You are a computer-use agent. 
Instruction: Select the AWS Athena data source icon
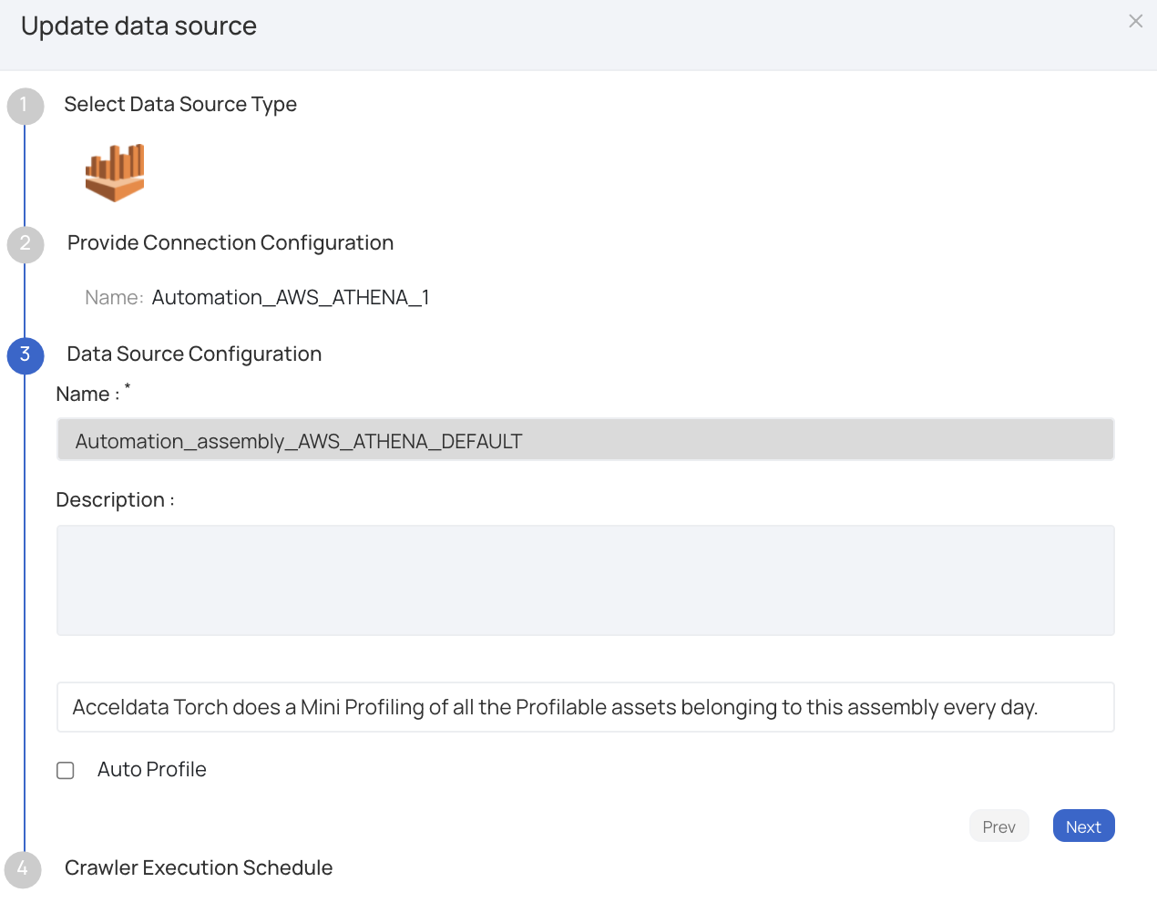115,171
